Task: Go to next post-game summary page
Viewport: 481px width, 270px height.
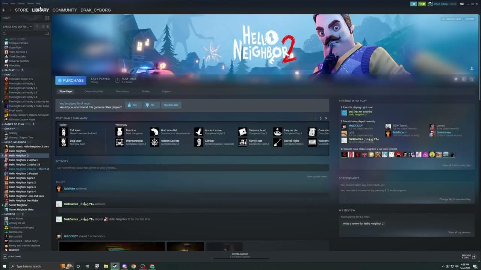Action: point(321,118)
